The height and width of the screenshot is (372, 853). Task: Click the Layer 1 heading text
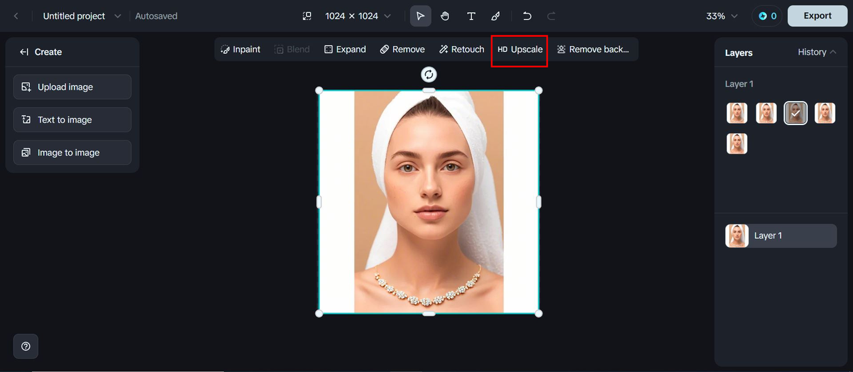coord(739,84)
